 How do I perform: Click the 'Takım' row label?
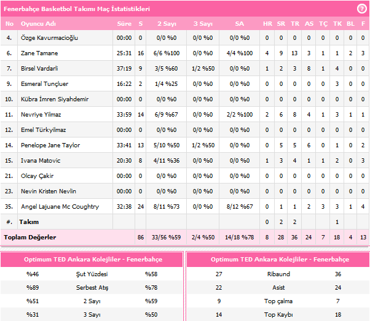click(x=29, y=222)
